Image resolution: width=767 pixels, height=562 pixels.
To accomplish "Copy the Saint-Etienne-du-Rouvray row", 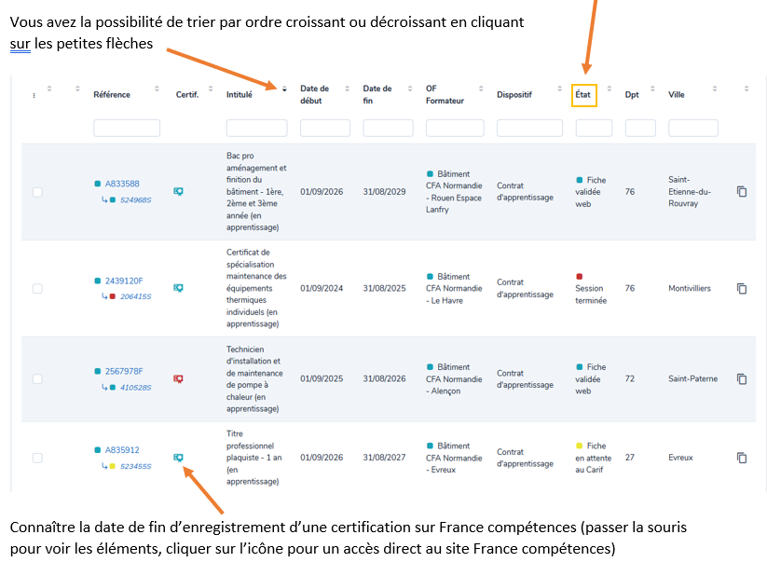I will tap(742, 191).
